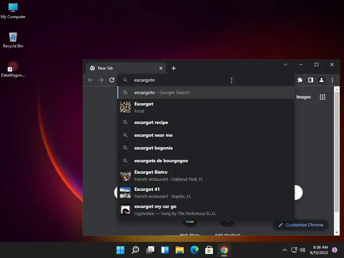Click Chrome's back navigation arrow
Image resolution: width=344 pixels, height=258 pixels.
click(x=90, y=80)
